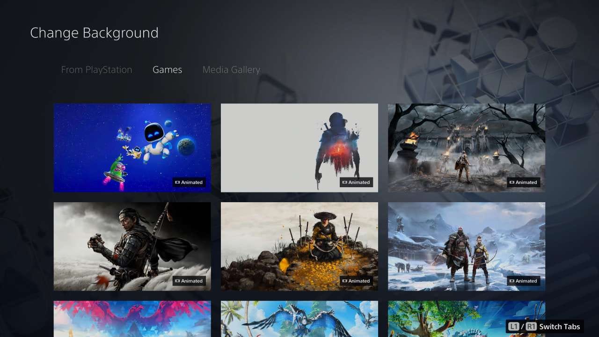Click the Animated badge on the seated swordsman thumbnail
Screen dimensions: 599x337
(x=356, y=281)
